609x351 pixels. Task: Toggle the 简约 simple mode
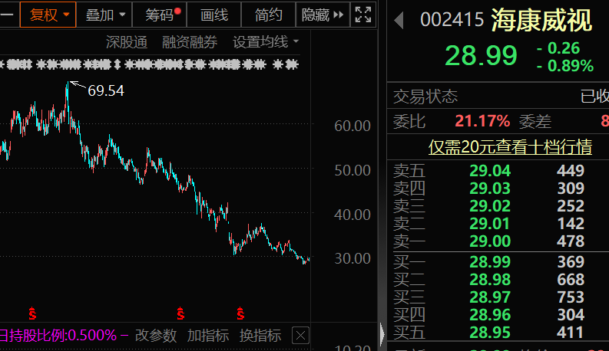269,15
